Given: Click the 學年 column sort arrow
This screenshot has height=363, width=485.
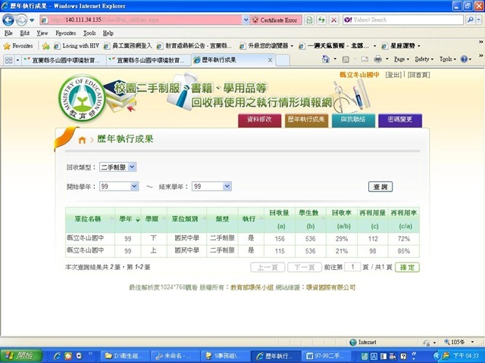Looking at the screenshot, I should point(138,220).
